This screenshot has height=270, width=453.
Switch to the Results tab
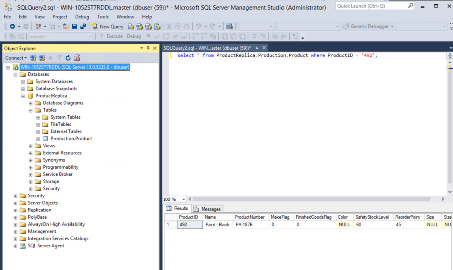click(x=177, y=209)
